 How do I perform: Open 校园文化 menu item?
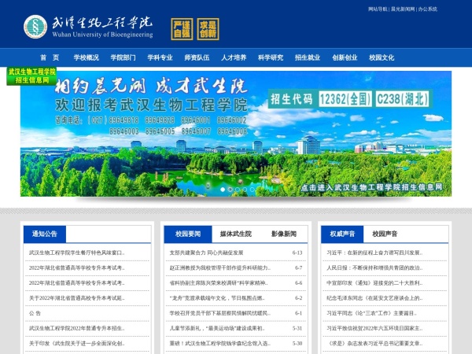pos(382,57)
